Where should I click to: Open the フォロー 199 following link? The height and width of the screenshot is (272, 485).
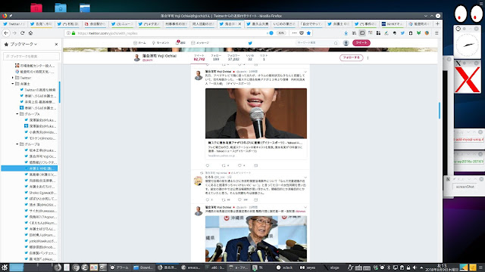(216, 57)
